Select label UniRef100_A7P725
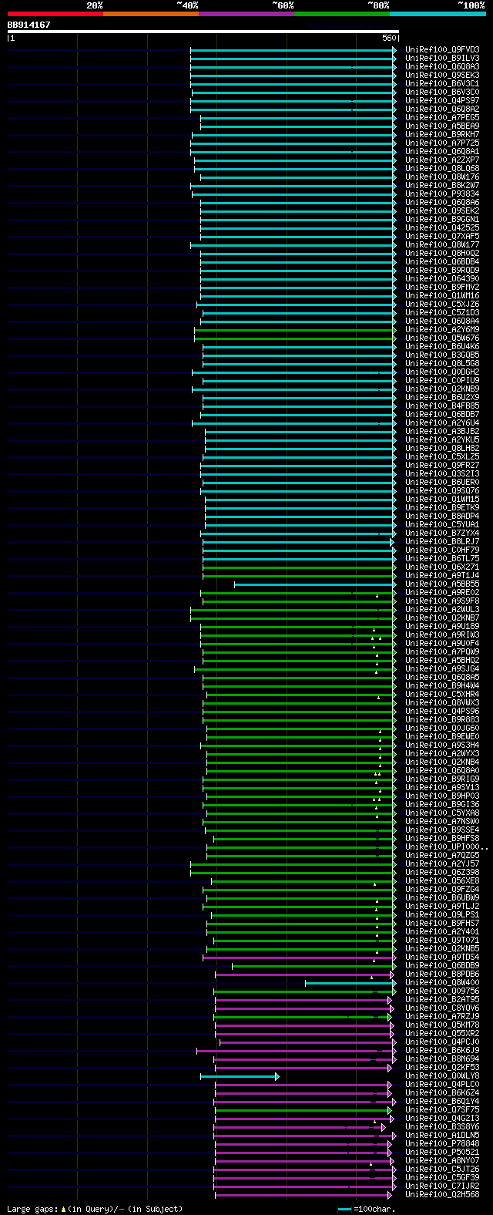The width and height of the screenshot is (493, 1215). 442,143
